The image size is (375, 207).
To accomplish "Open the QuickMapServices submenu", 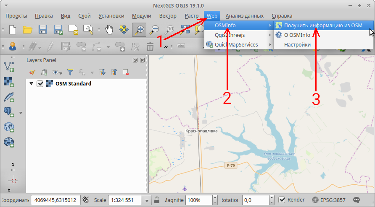I will 239,44.
